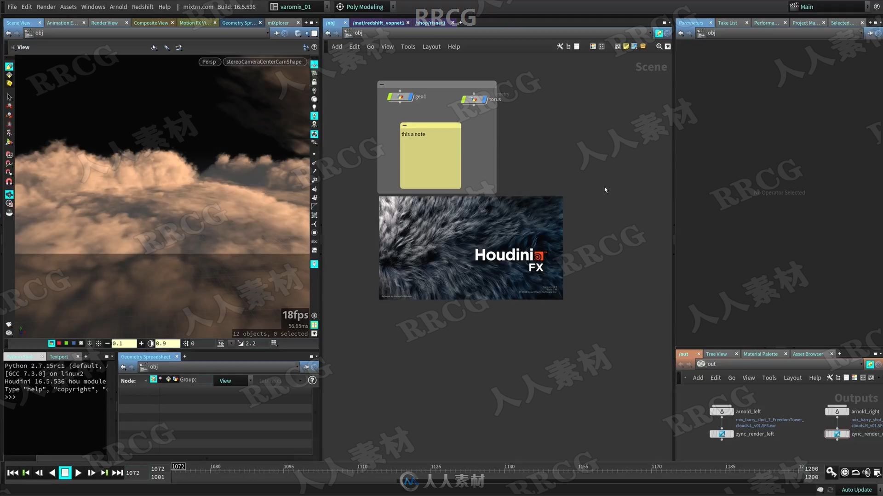Image resolution: width=883 pixels, height=496 pixels.
Task: Click the current frame marker 1072 on timeline
Action: click(178, 467)
